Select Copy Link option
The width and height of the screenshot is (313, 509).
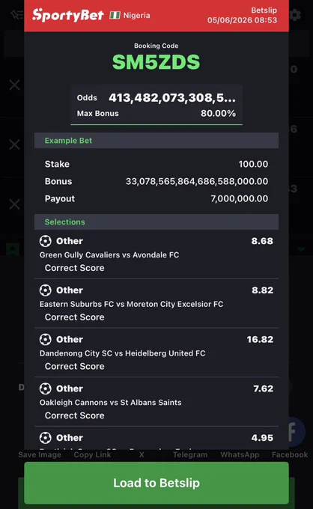click(x=92, y=454)
